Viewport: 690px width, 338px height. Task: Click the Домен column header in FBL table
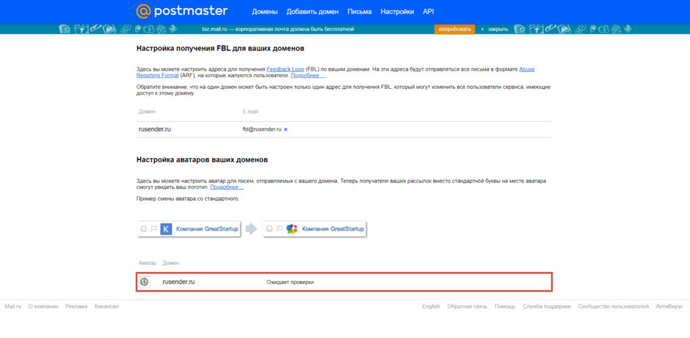coord(147,112)
